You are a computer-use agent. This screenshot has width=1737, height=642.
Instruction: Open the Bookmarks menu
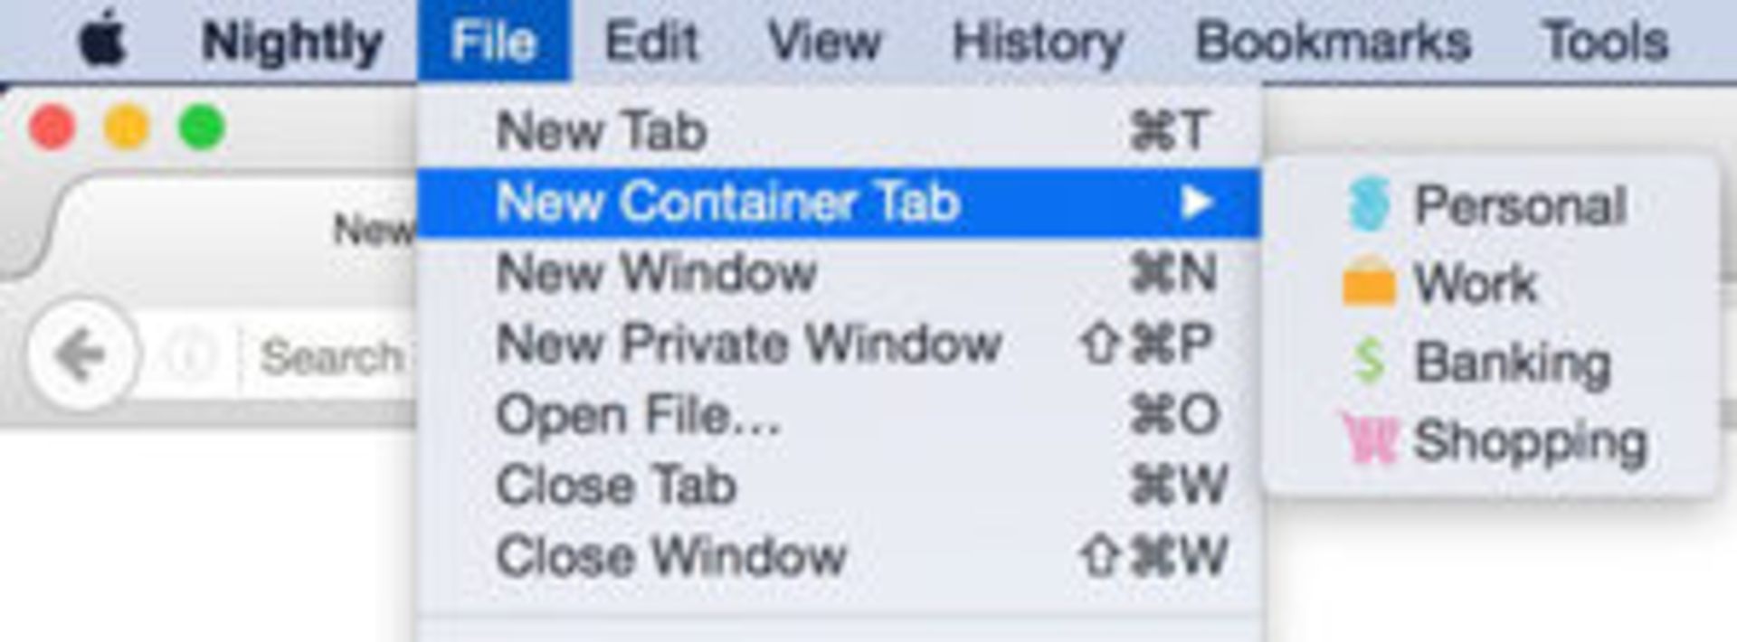tap(1334, 42)
